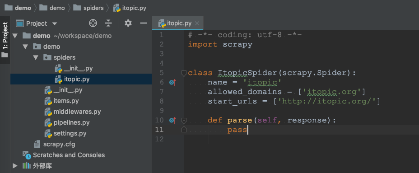The image size is (419, 173).
Task: Click the Python file icon of items.py
Action: [x=48, y=101]
